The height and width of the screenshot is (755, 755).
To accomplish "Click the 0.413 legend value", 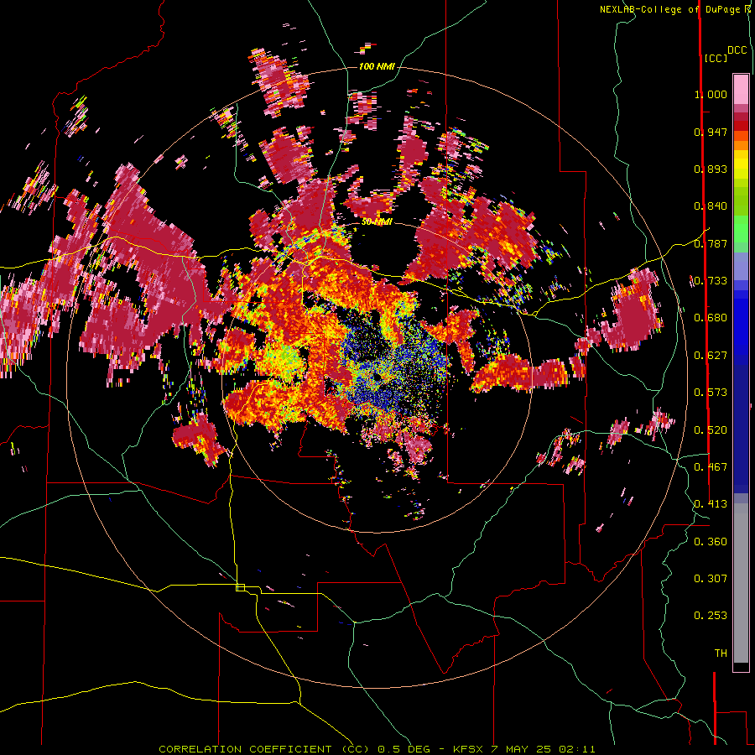I will [x=711, y=504].
